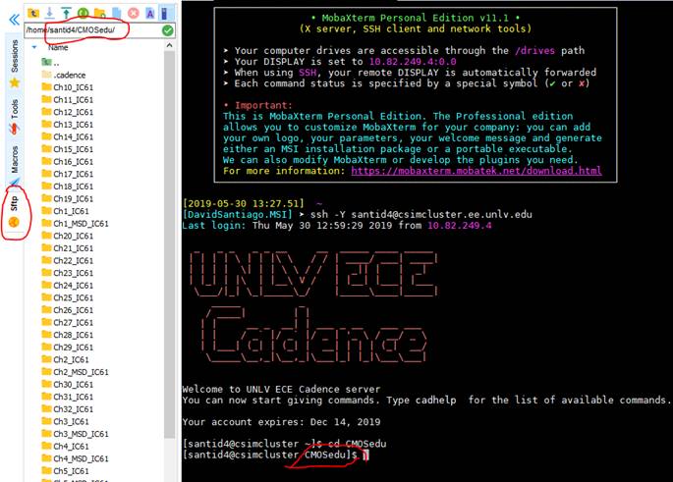This screenshot has width=673, height=482.
Task: Open the Macros sidebar tab
Action: tap(15, 166)
